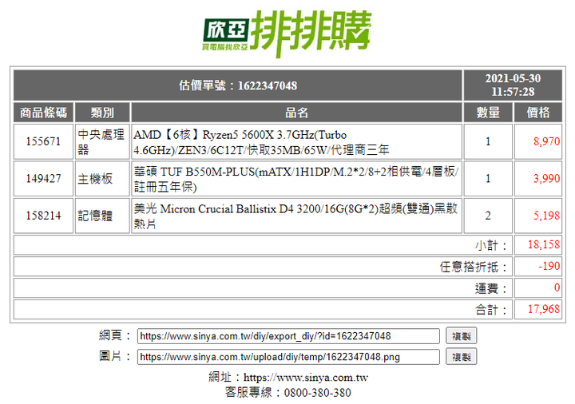Select barcode 155671 cell
Screen dimensions: 575x404
coord(44,141)
